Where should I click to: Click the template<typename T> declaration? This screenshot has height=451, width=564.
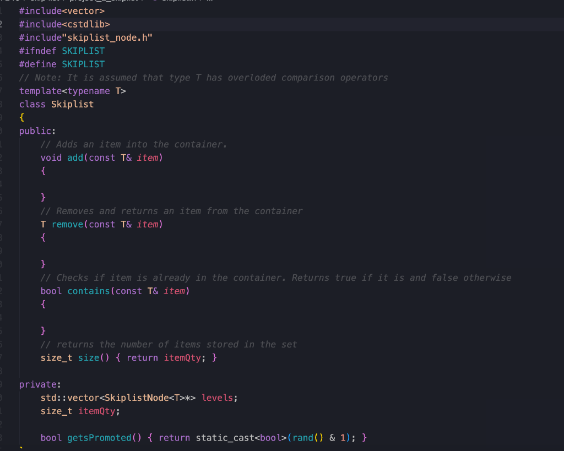coord(73,91)
